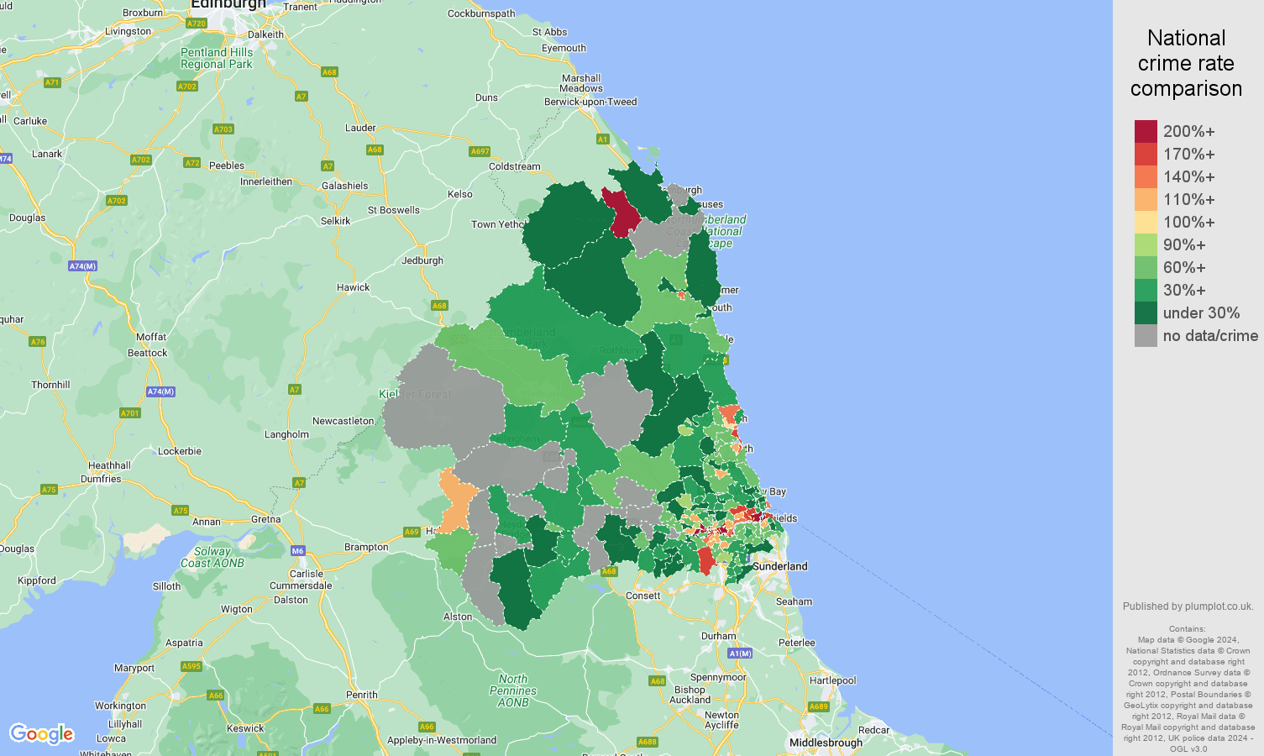Click the 110%+ light orange legend swatch
This screenshot has width=1264, height=756.
1146,199
